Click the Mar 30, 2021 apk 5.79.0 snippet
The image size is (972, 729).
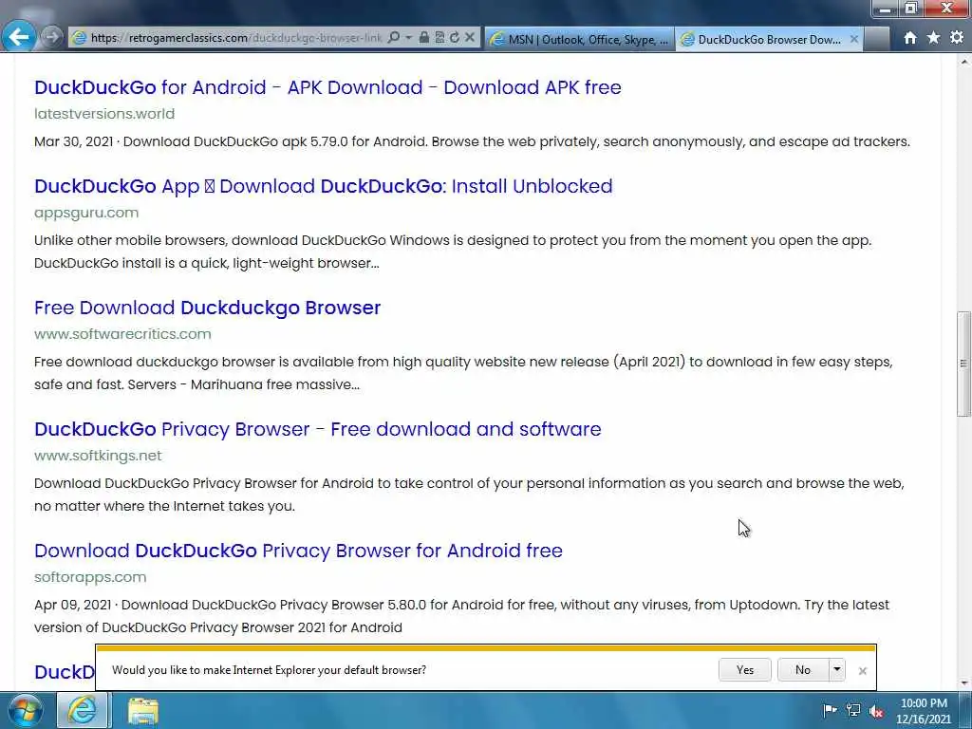point(472,142)
